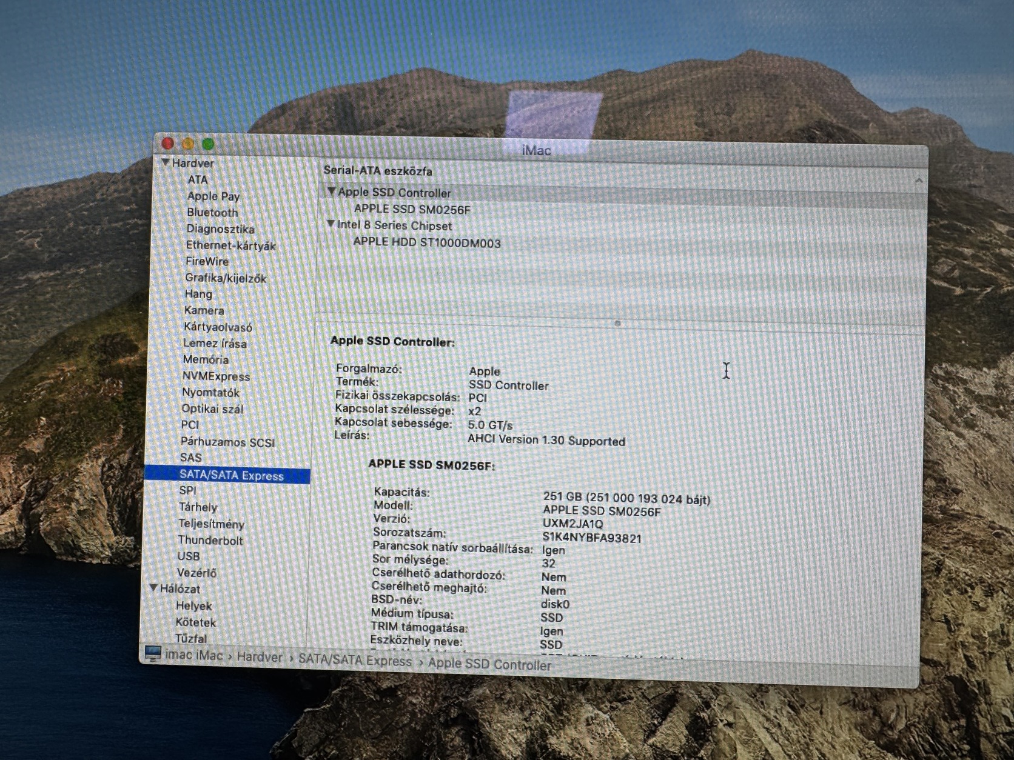The image size is (1014, 760).
Task: Open the Tárhely category
Action: (198, 507)
